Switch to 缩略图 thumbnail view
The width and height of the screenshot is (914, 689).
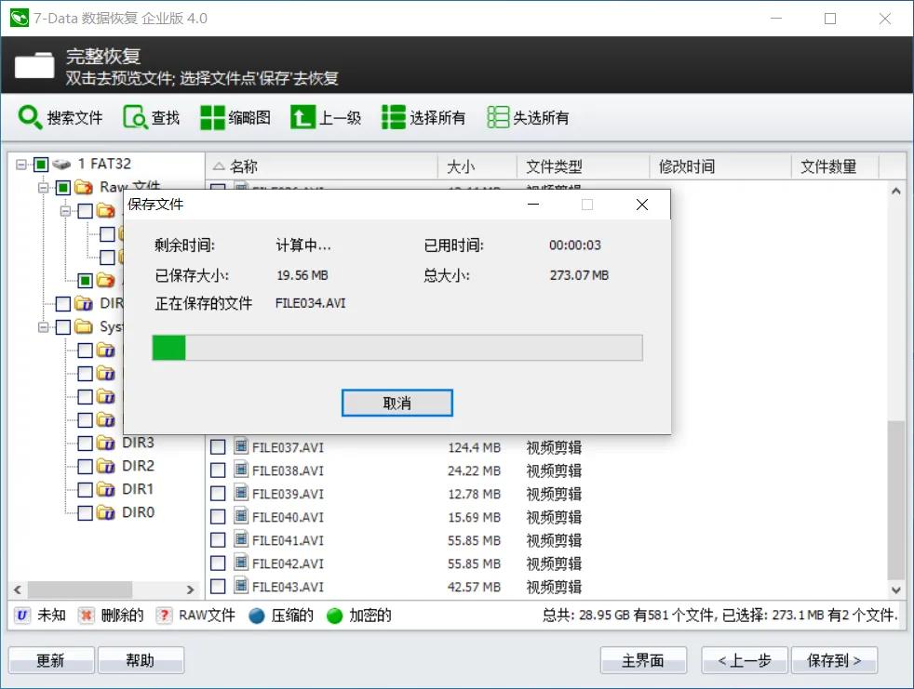233,118
